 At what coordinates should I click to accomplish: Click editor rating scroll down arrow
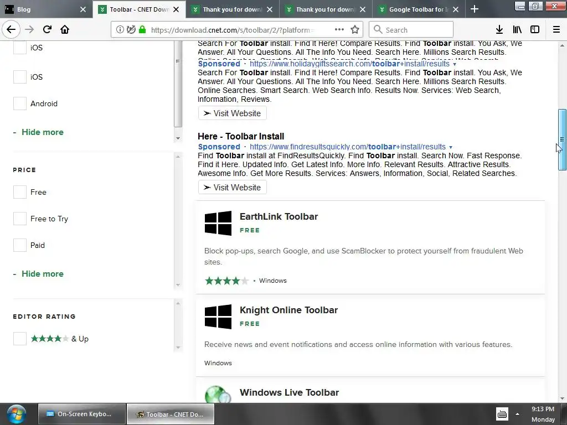pyautogui.click(x=178, y=348)
